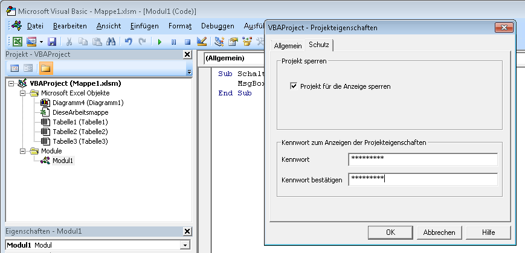Click the Find binoculars icon

(111, 42)
